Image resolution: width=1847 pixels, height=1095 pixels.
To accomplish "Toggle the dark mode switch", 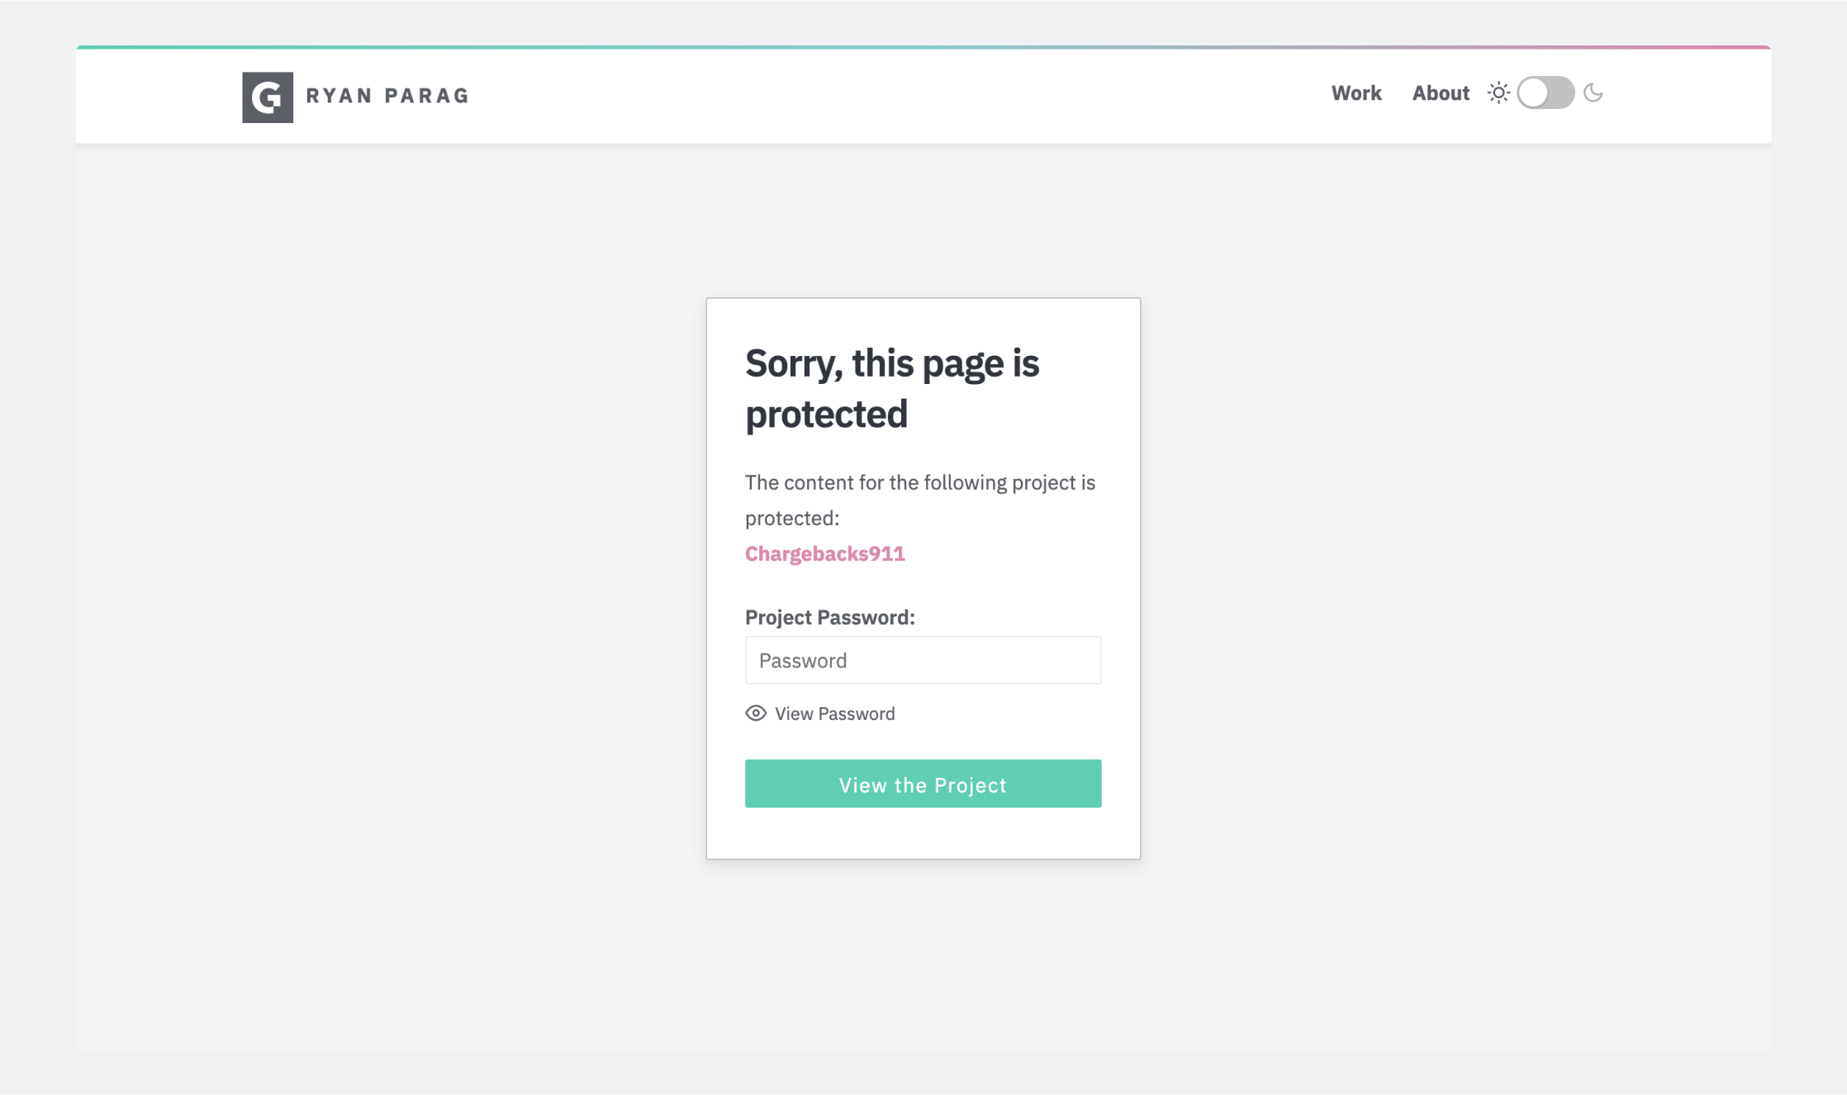I will 1545,93.
